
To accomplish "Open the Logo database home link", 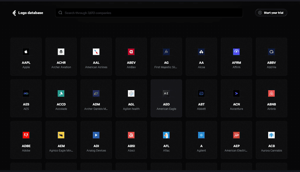I will [x=28, y=13].
